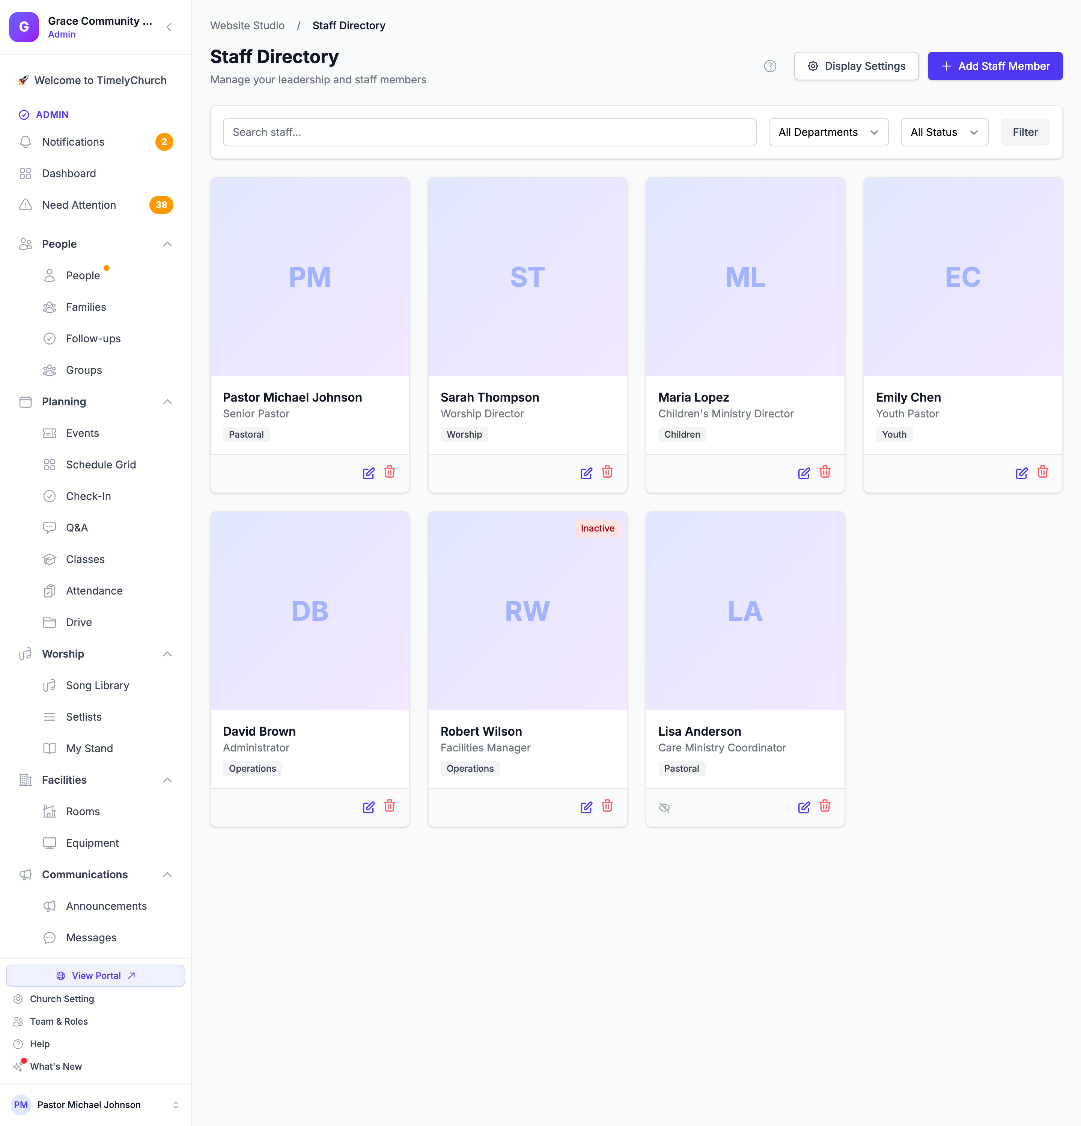1081x1126 pixels.
Task: Collapse the Planning sidebar section
Action: tap(167, 402)
